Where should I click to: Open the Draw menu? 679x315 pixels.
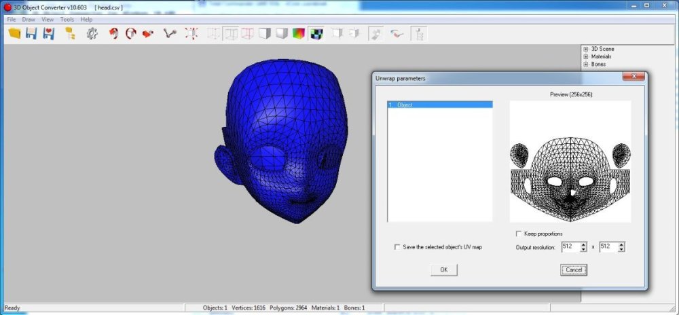click(x=29, y=20)
